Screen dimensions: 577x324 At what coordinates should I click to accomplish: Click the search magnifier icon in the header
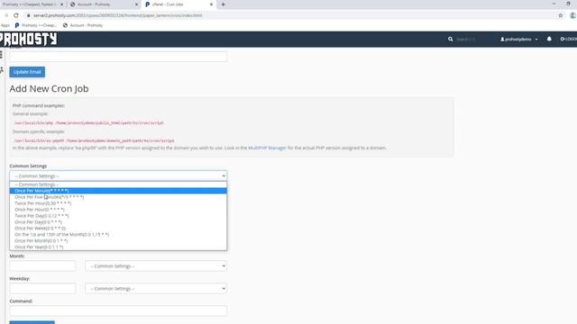click(x=451, y=39)
